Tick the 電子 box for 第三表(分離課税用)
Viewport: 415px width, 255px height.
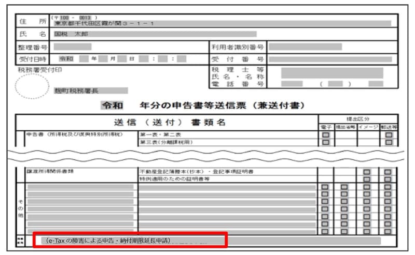tap(326, 142)
